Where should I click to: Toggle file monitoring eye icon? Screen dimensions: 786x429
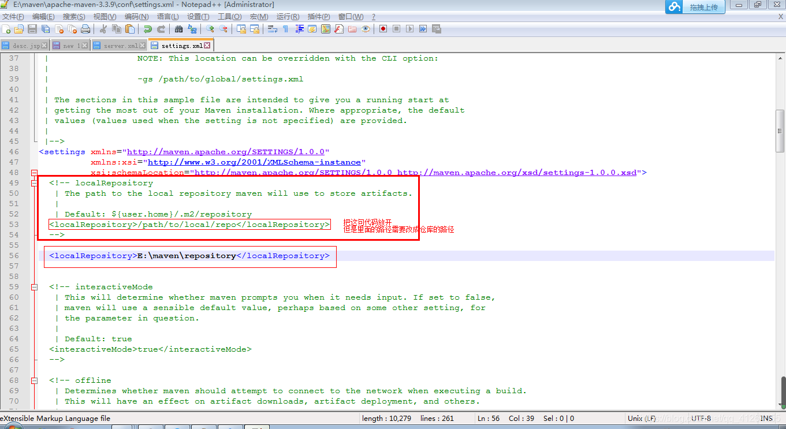[x=366, y=29]
